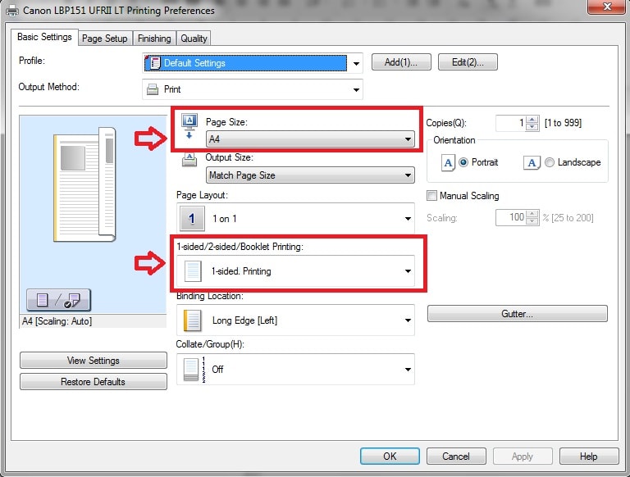Screen dimensions: 630x477
Task: Click the page preview thumbnail
Action: [x=84, y=184]
